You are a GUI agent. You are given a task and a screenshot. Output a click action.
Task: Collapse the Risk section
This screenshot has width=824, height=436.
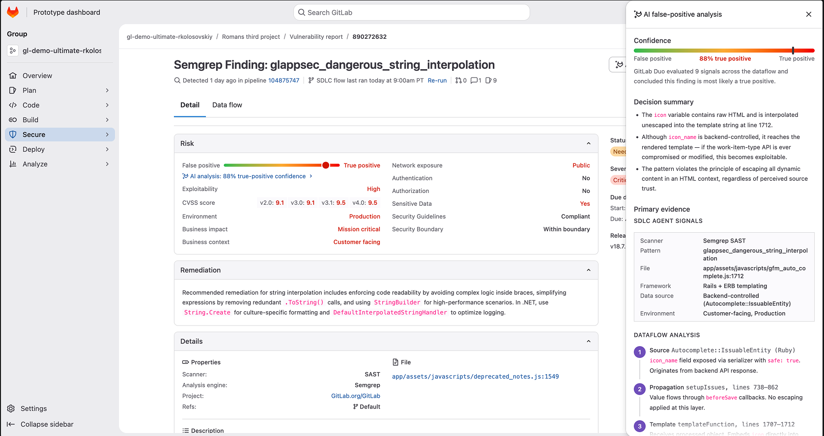(x=589, y=143)
